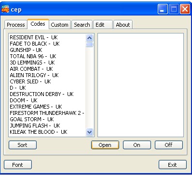Click the Off button
The image size is (192, 175).
click(x=169, y=145)
